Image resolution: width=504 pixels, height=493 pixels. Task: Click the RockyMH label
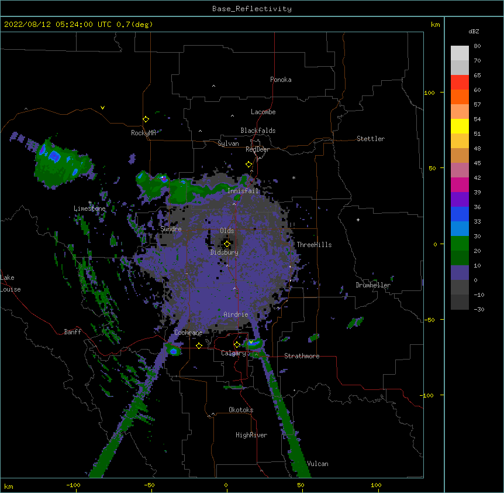point(143,133)
